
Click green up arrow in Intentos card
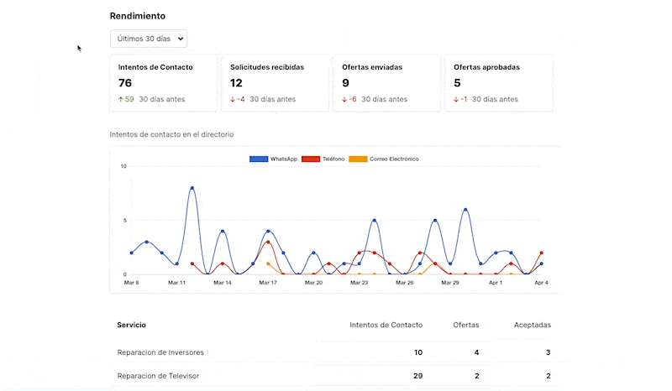point(121,99)
